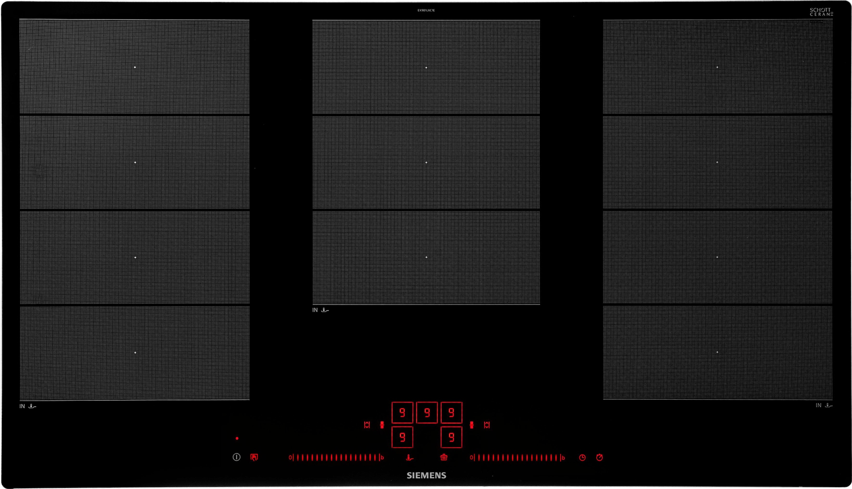Select the bottom-right zone display showing 9
Screen dimensions: 852x489
(x=451, y=437)
